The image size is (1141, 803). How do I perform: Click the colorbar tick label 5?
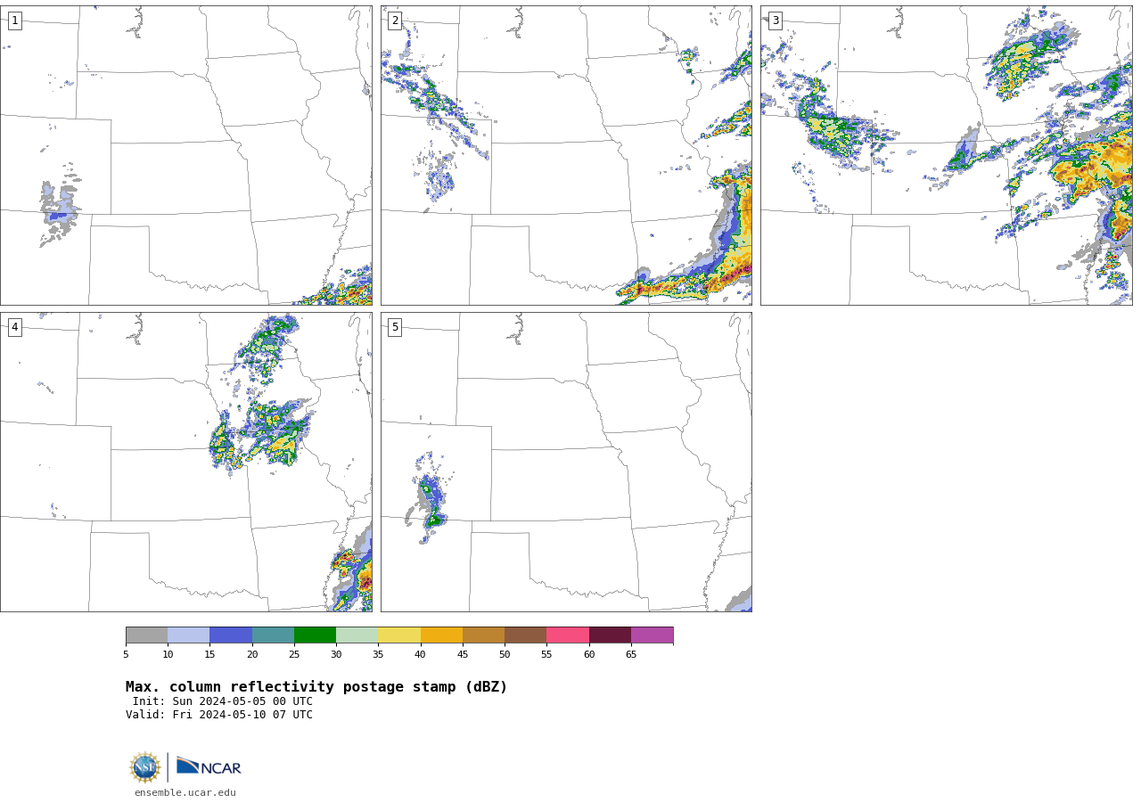126,655
